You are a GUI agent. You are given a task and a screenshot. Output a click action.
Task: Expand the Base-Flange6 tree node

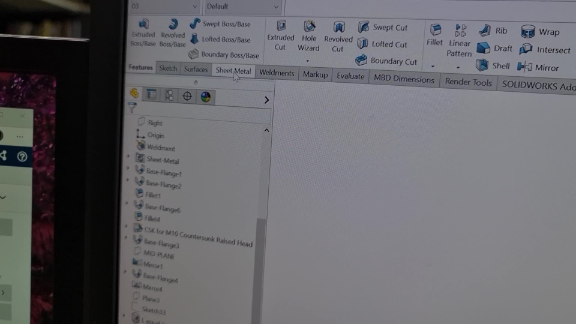(127, 203)
